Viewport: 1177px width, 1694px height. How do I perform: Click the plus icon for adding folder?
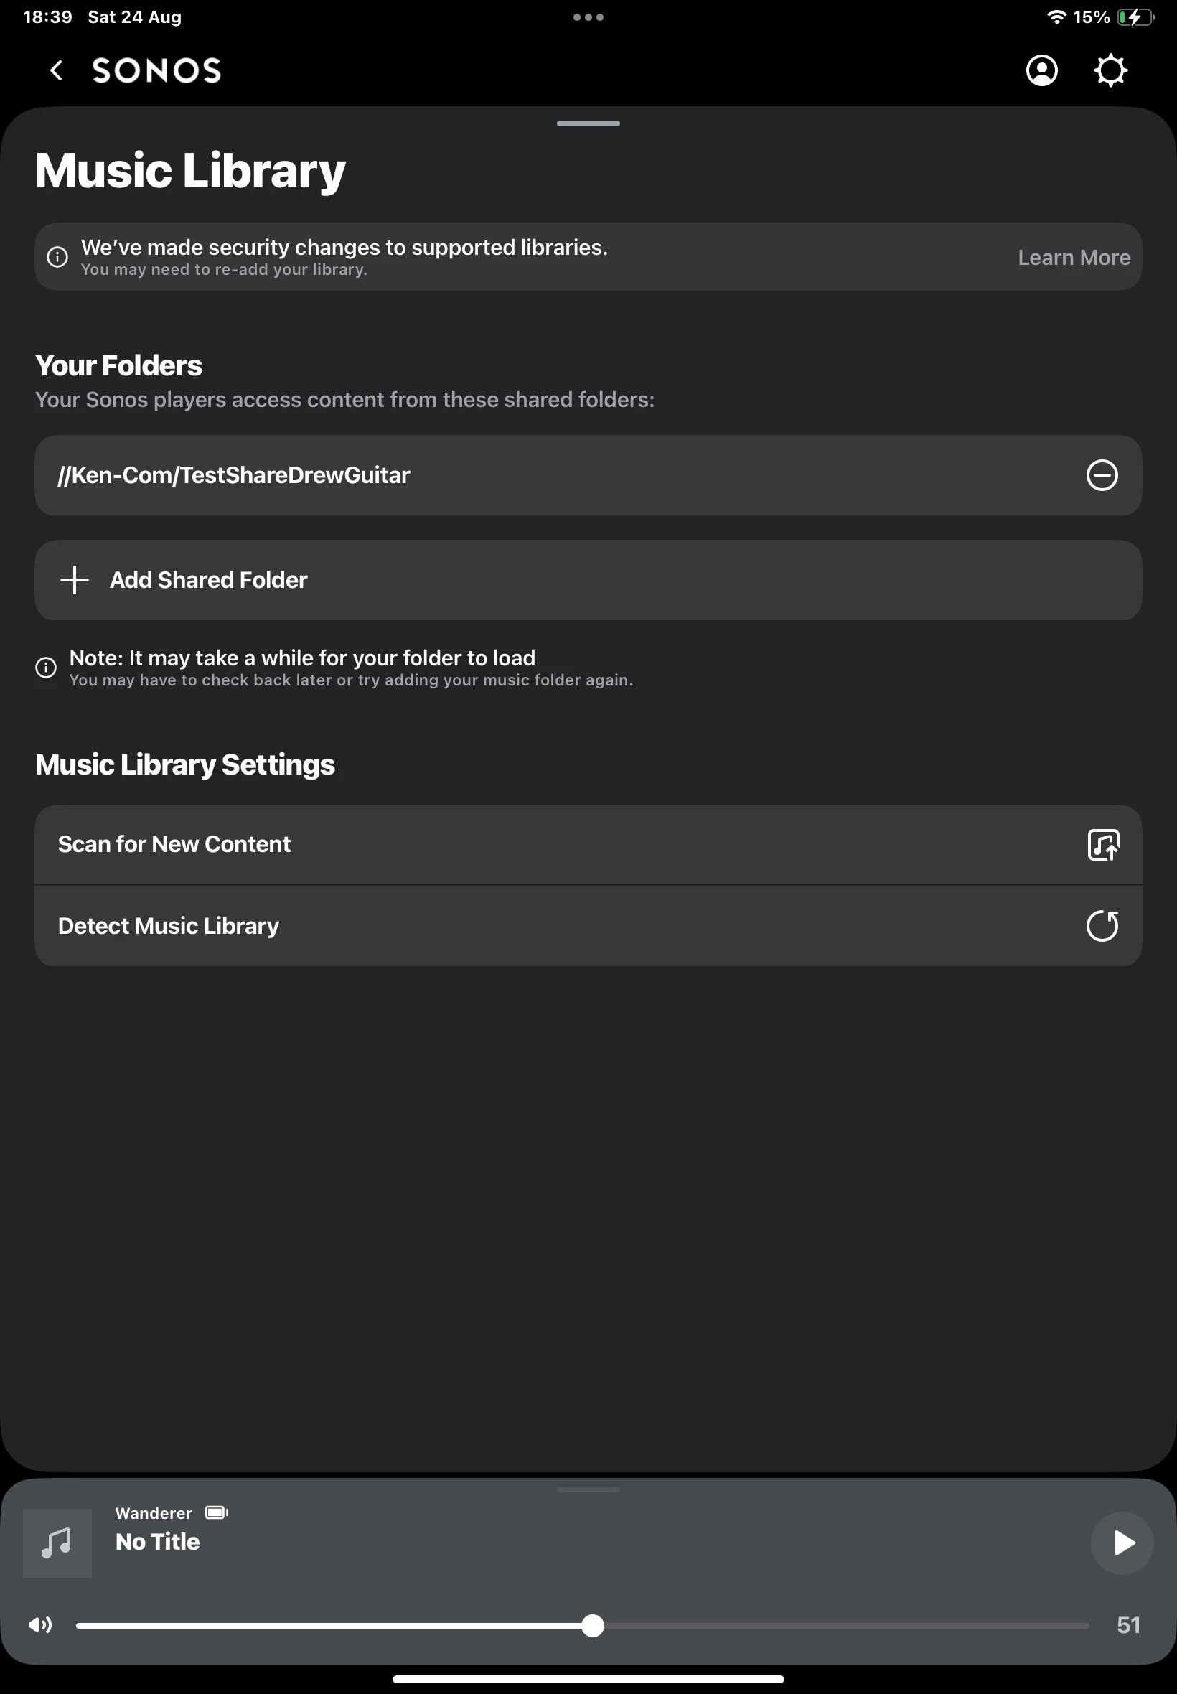tap(75, 581)
